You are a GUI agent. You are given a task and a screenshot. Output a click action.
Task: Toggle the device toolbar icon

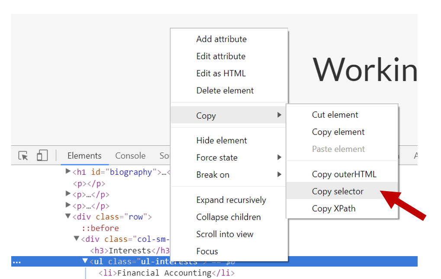click(42, 156)
